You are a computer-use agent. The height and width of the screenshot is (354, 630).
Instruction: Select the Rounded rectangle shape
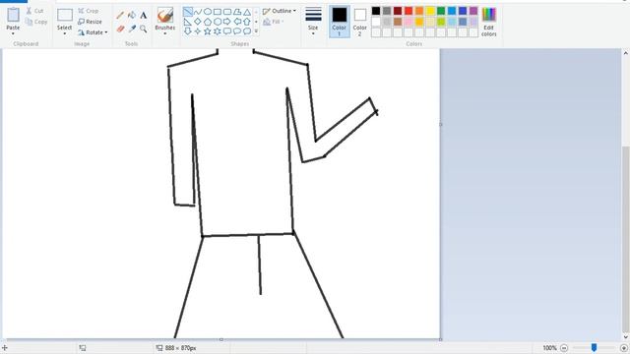click(227, 12)
